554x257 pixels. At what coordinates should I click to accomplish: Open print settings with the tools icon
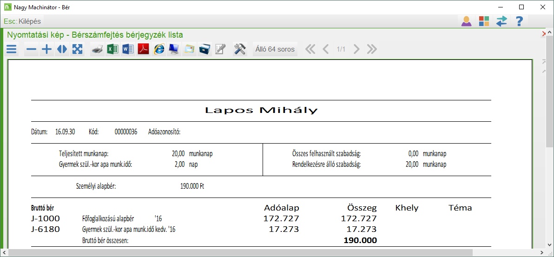coord(240,49)
